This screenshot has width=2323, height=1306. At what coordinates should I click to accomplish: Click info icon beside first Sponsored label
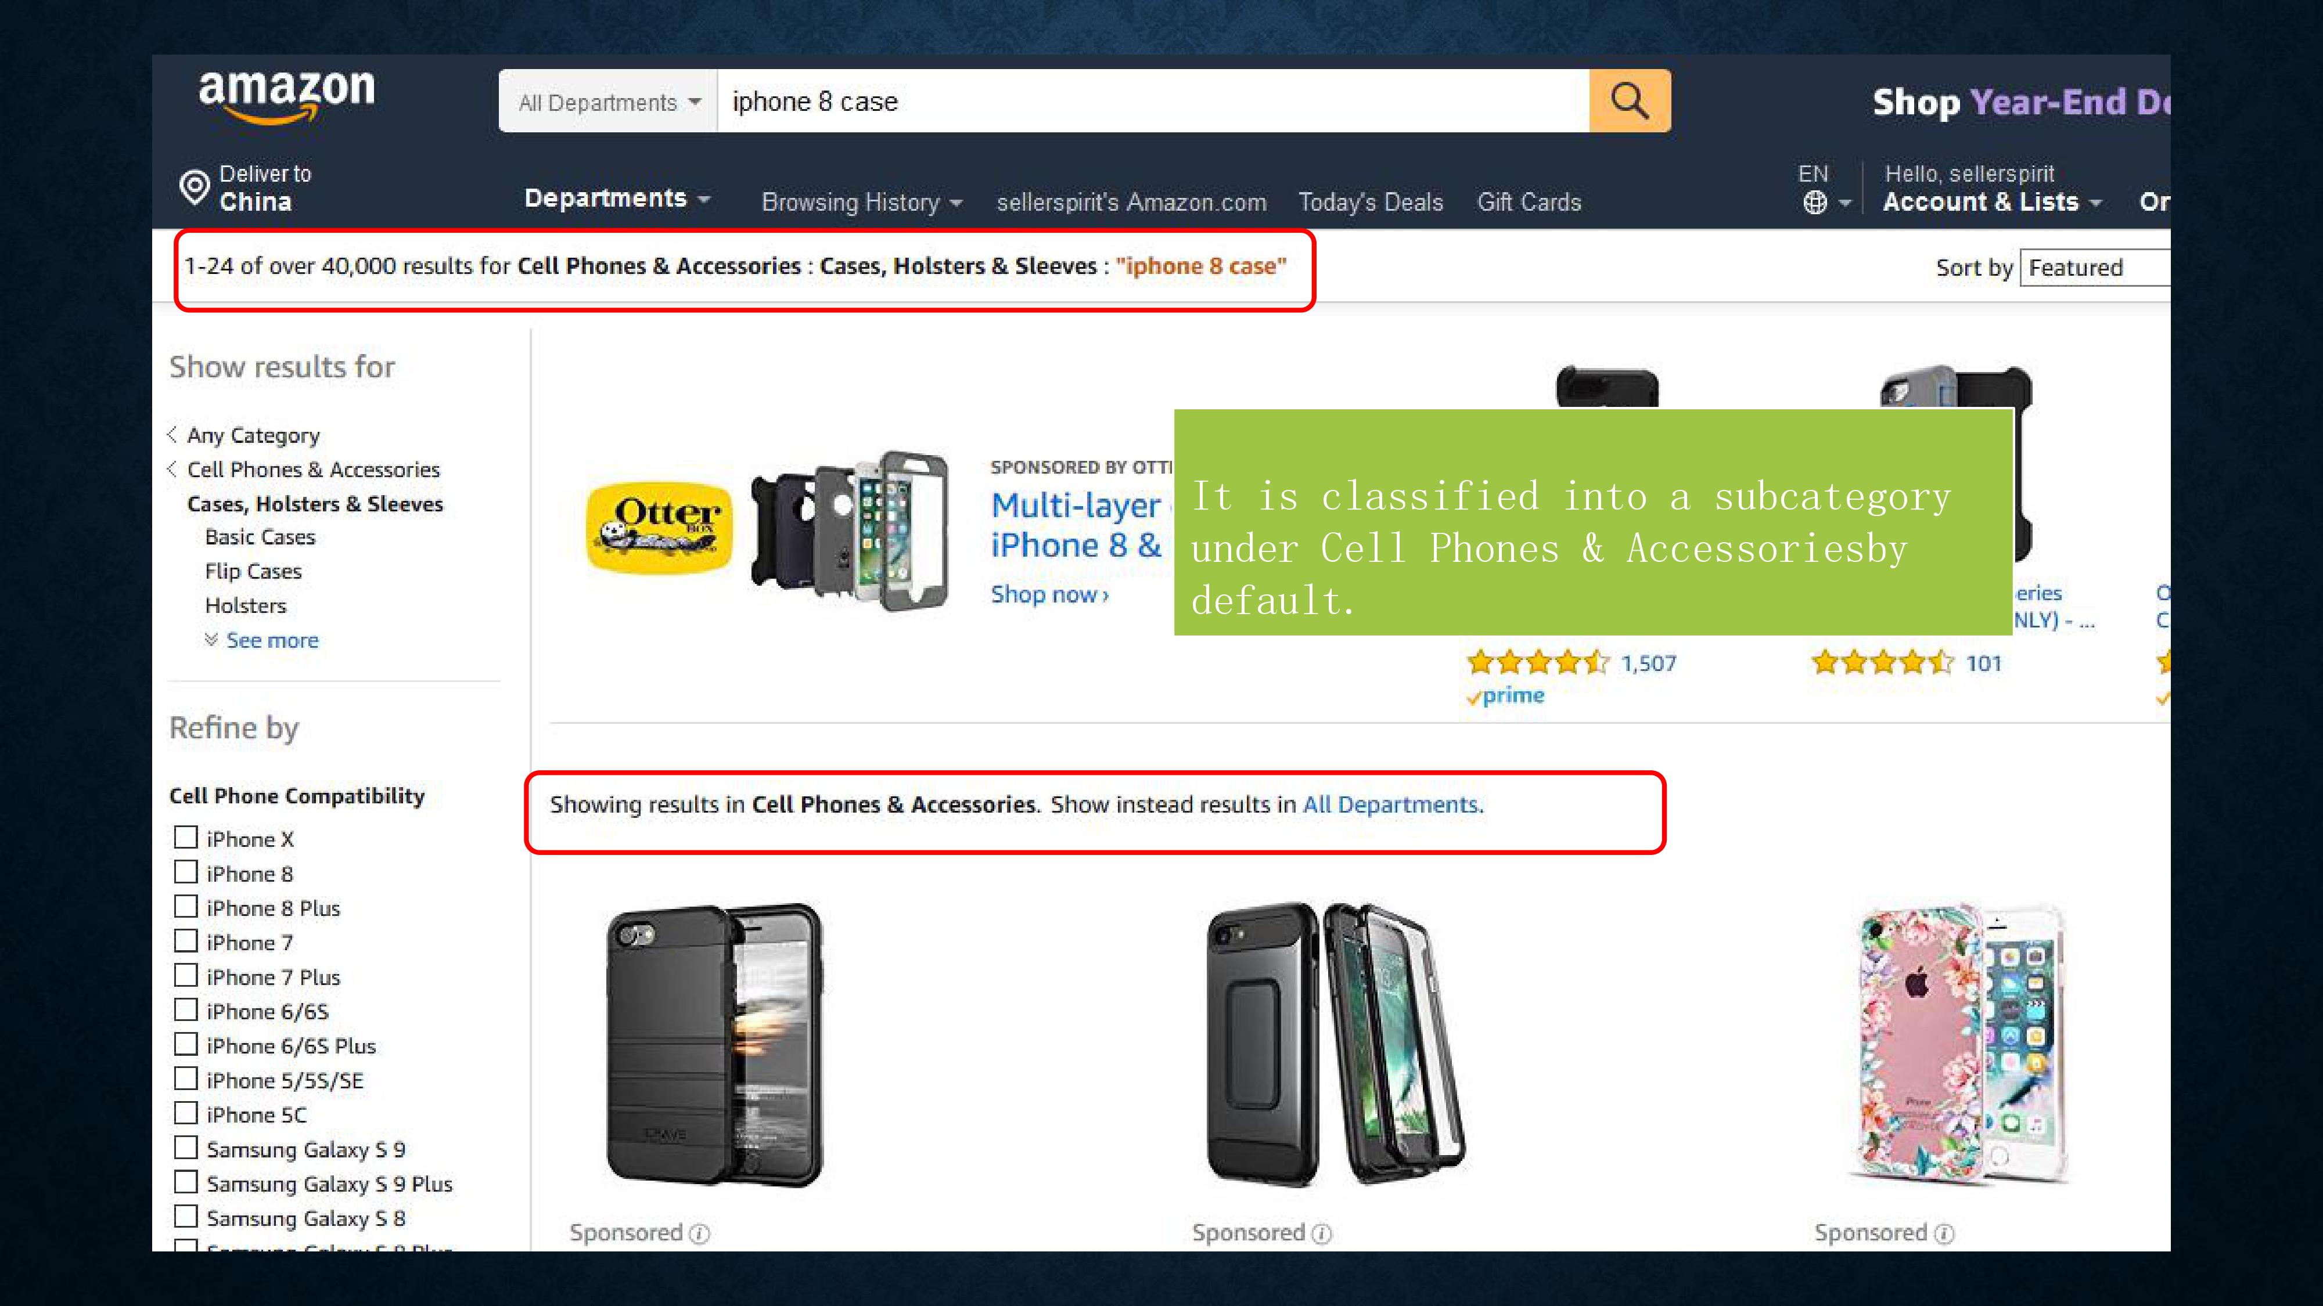click(700, 1234)
